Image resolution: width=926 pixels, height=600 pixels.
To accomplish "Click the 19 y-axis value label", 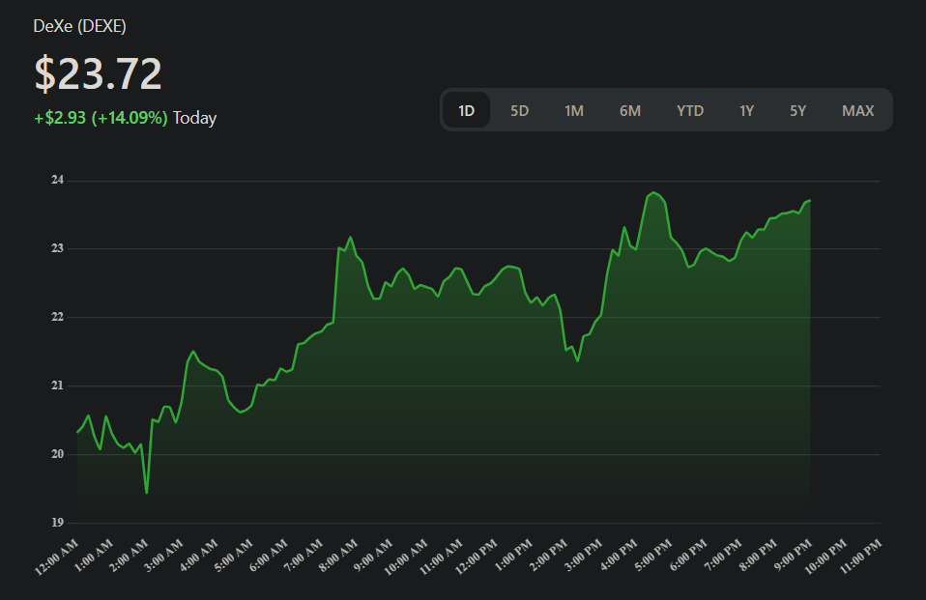I will pos(57,523).
